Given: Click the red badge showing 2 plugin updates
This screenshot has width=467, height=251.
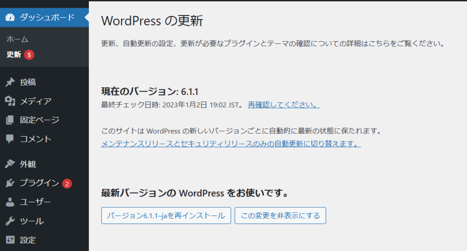Looking at the screenshot, I should pyautogui.click(x=67, y=184).
